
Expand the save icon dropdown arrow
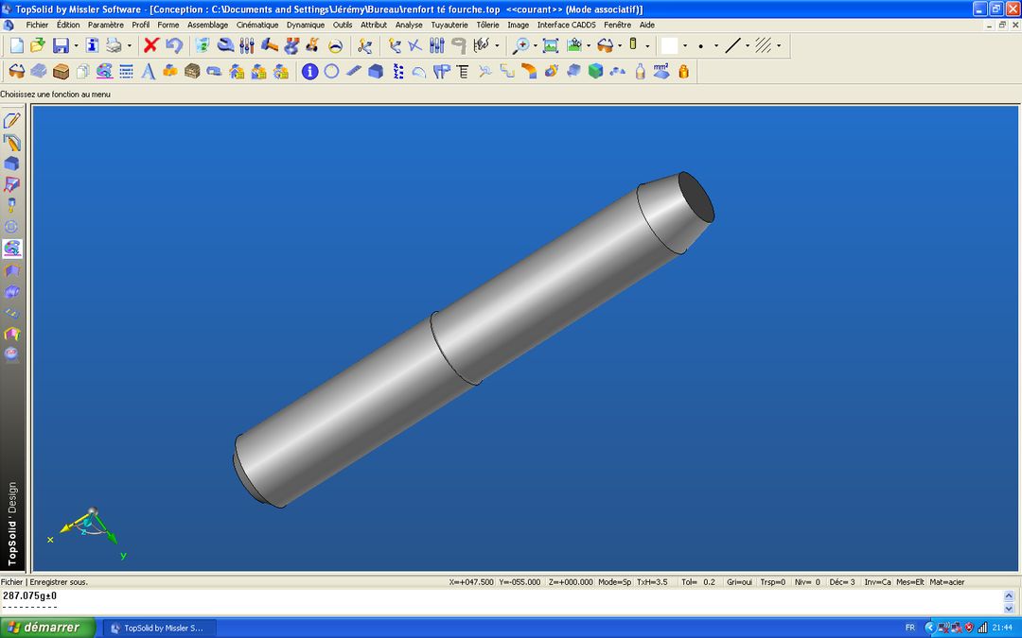coord(76,45)
